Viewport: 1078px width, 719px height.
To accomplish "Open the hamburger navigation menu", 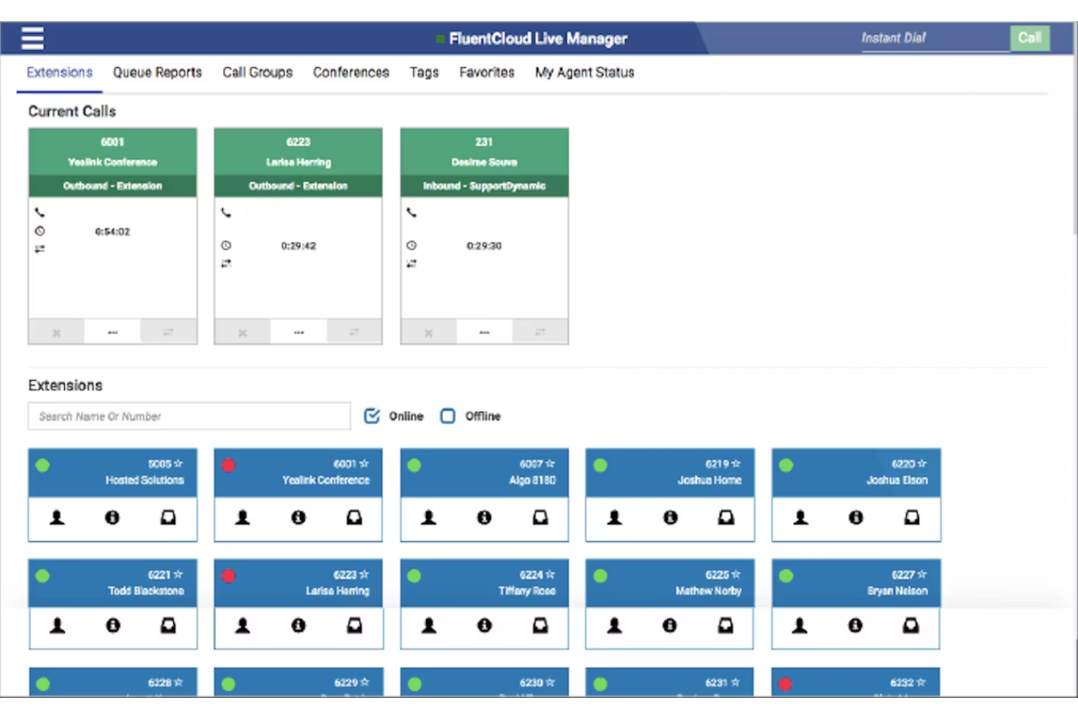I will point(32,37).
